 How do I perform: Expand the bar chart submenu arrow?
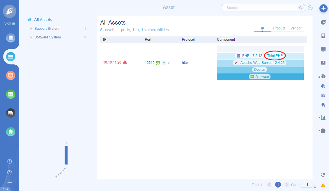(319, 118)
